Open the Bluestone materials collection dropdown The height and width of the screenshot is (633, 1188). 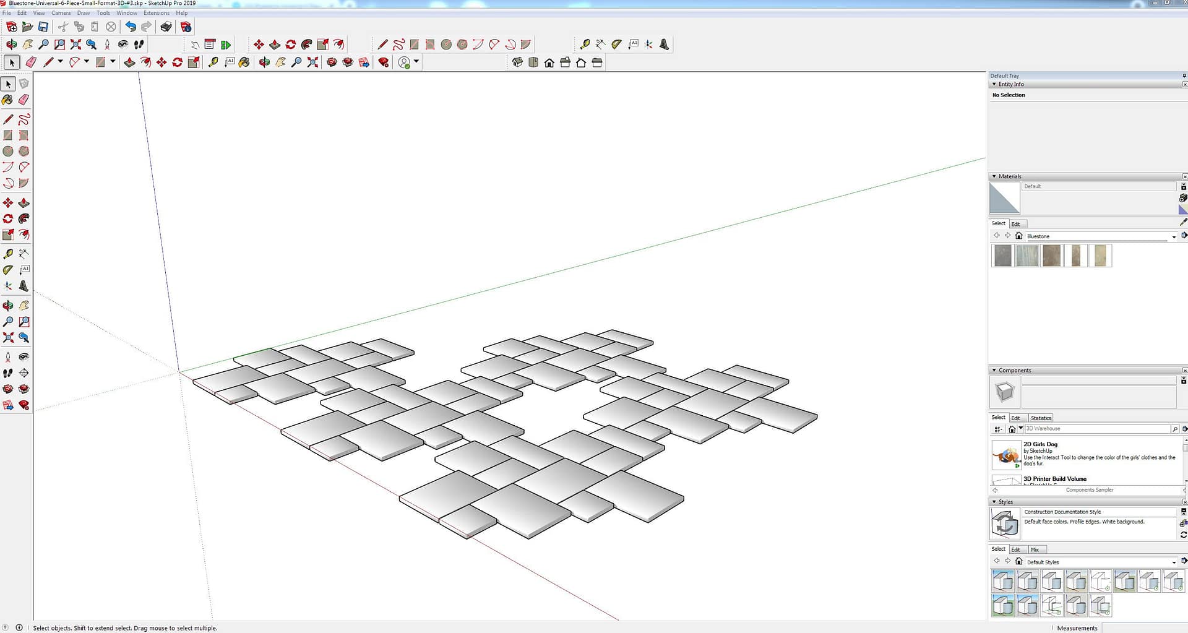tap(1173, 236)
